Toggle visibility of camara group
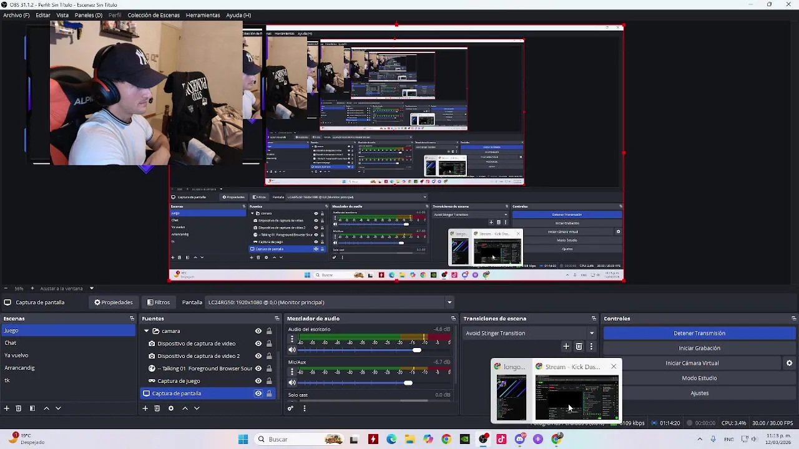This screenshot has width=799, height=449. coord(258,331)
